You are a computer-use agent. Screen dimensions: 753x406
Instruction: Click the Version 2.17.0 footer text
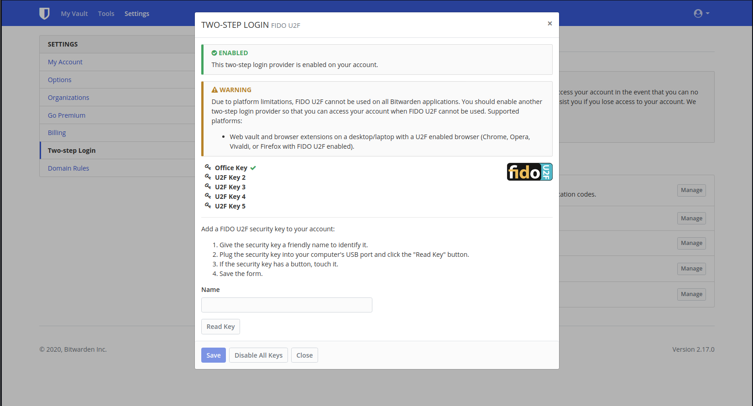693,349
